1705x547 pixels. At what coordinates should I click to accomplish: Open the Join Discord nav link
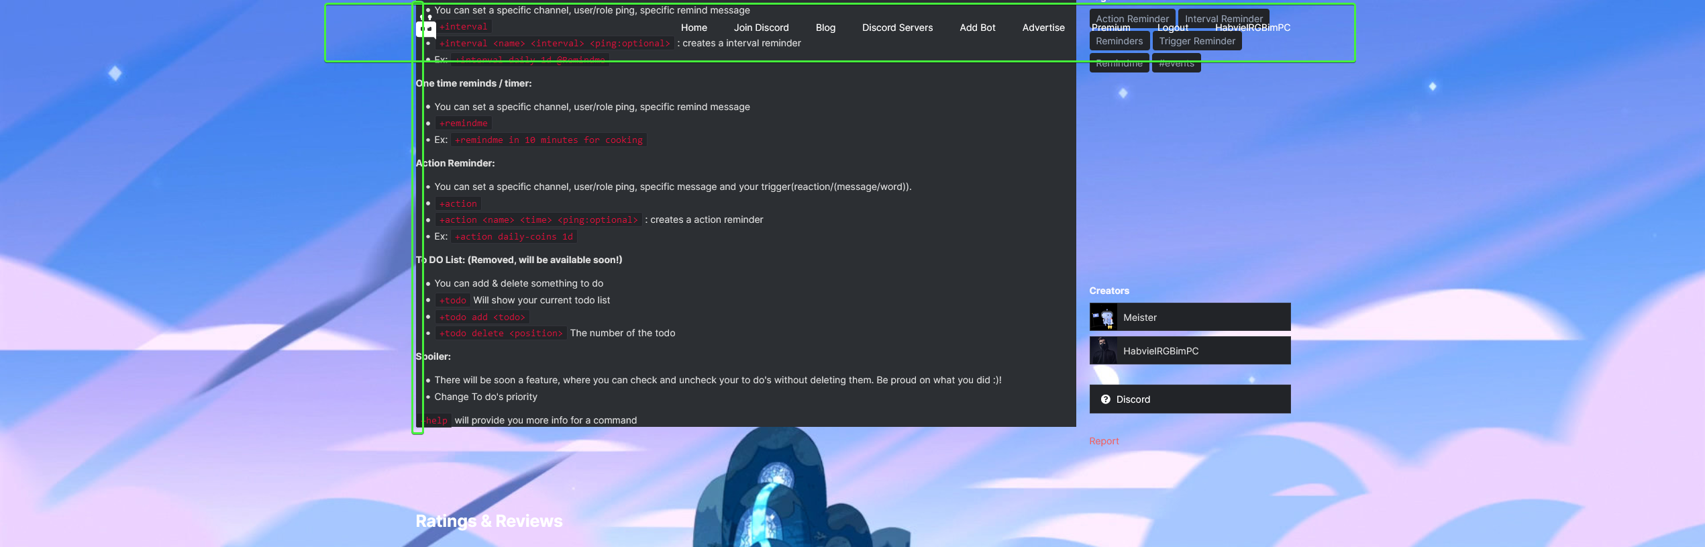761,28
